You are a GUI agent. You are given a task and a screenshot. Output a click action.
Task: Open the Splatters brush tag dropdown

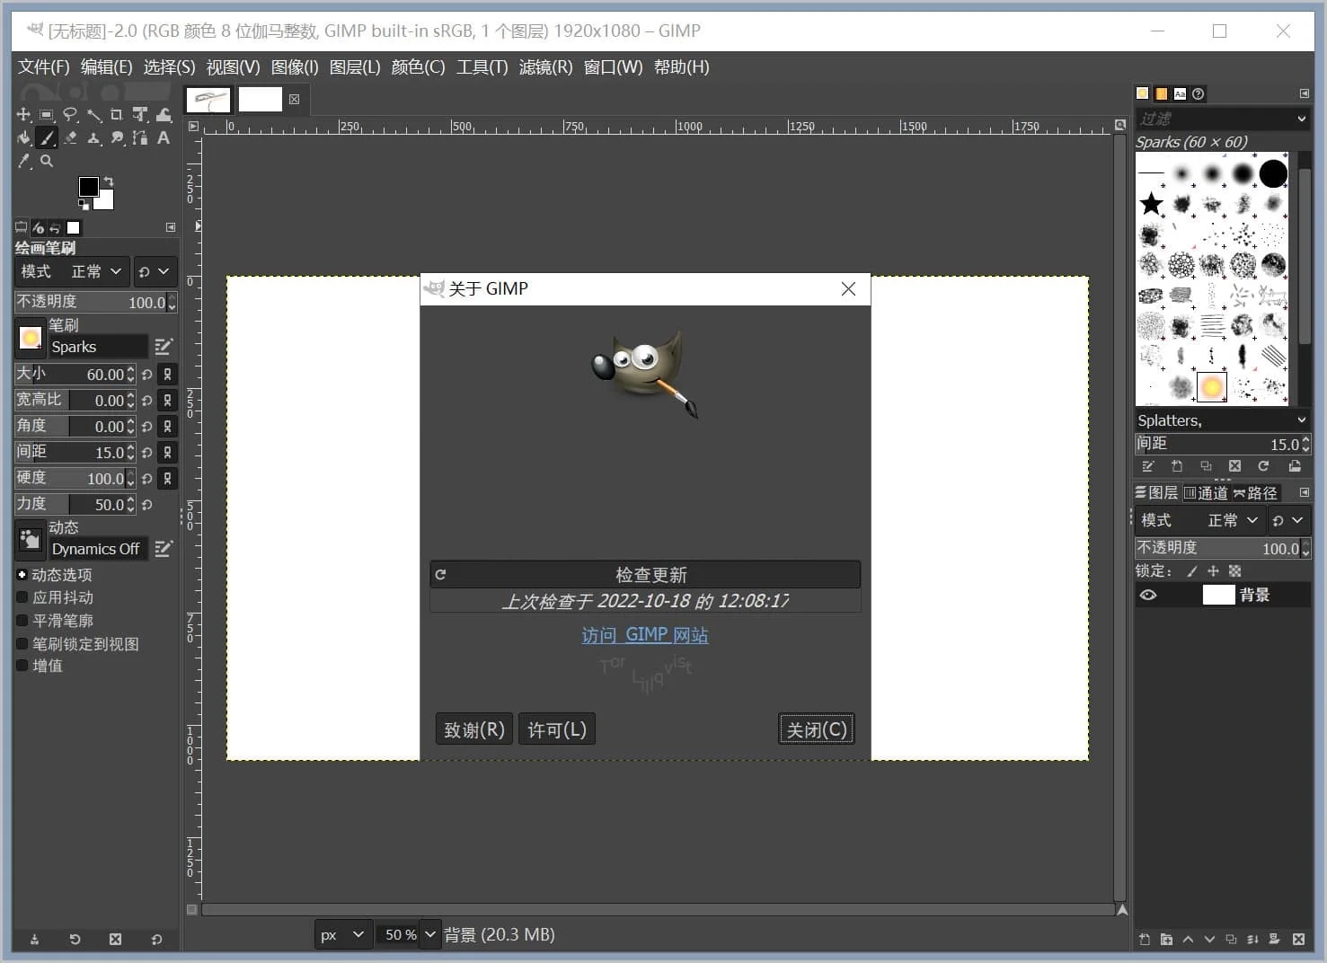(x=1221, y=420)
